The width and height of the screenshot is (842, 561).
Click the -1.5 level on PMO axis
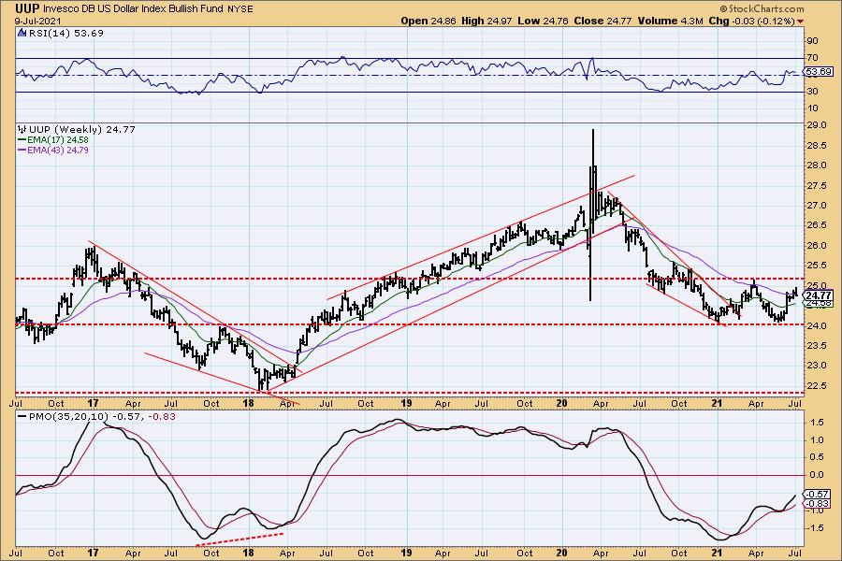point(815,527)
